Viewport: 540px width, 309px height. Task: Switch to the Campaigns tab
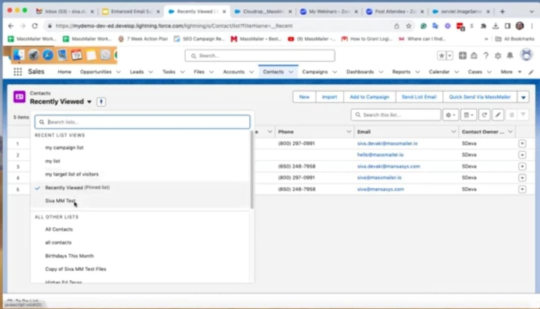tap(315, 72)
